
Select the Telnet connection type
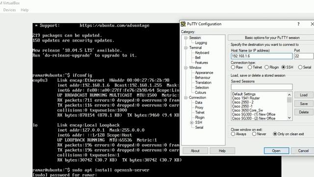[255, 67]
